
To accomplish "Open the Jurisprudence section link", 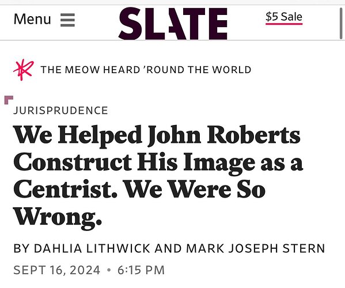I will [x=60, y=111].
